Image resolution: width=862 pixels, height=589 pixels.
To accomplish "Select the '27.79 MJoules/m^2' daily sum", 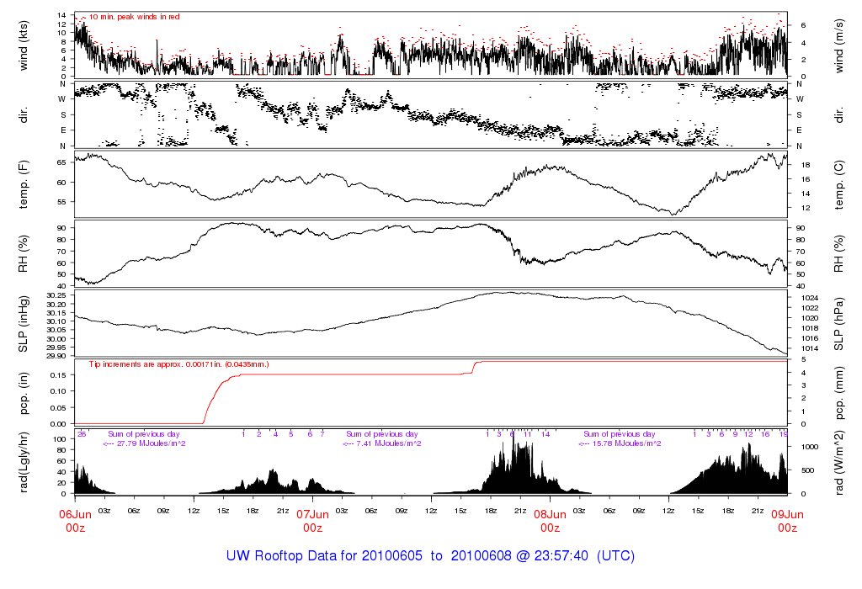I will pos(152,443).
